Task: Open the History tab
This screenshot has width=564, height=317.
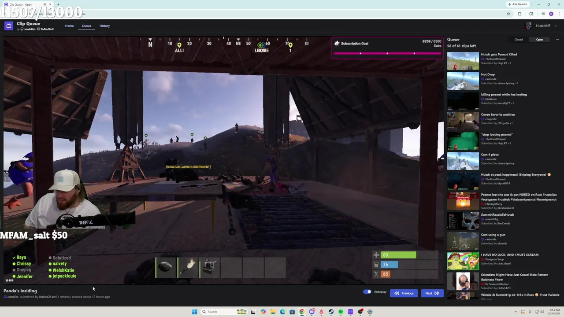Action: point(104,26)
